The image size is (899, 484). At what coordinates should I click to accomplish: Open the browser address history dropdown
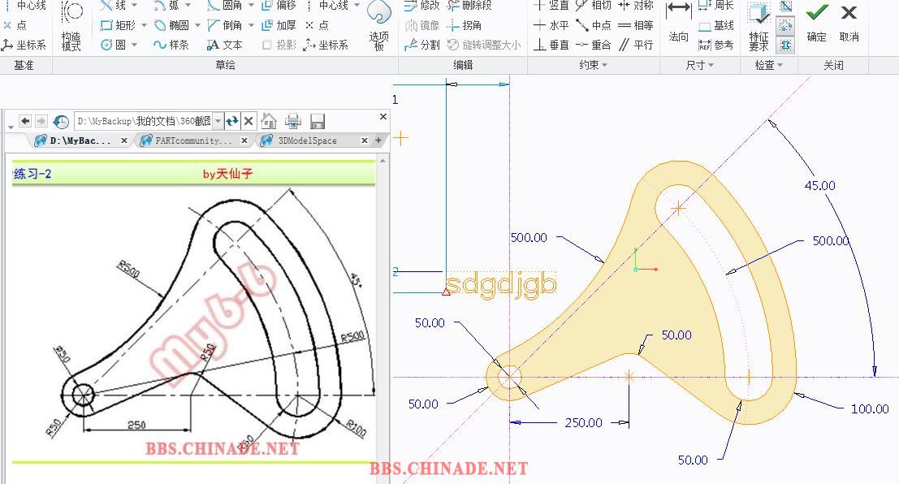(218, 121)
